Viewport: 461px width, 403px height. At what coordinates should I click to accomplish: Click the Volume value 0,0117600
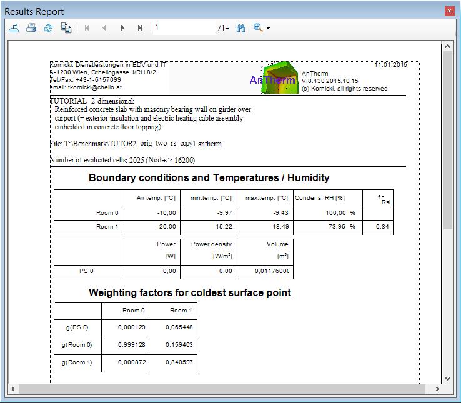pos(272,271)
